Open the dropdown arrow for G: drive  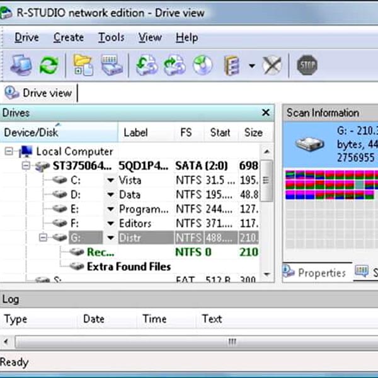pos(111,238)
